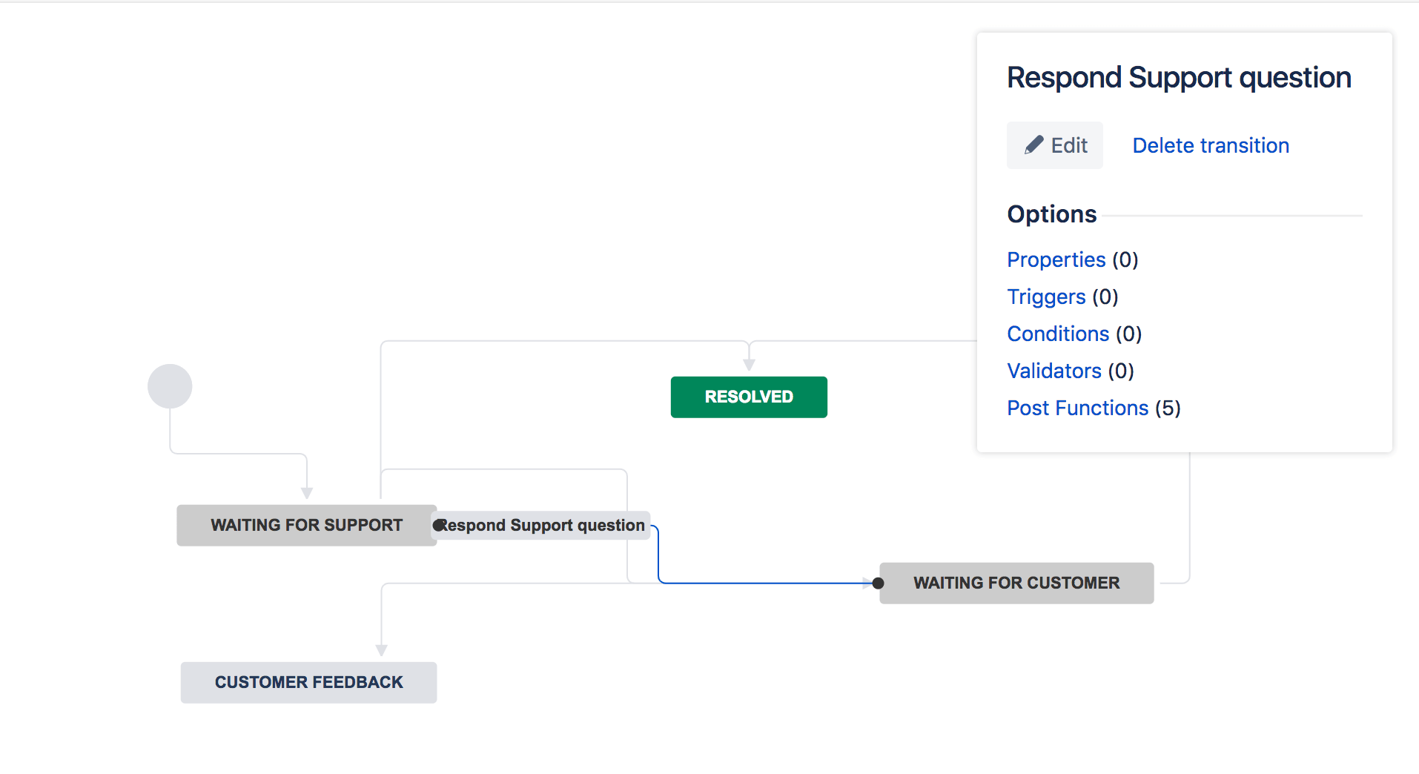This screenshot has height=774, width=1419.
Task: Open Triggers (0) option
Action: pyautogui.click(x=1062, y=297)
